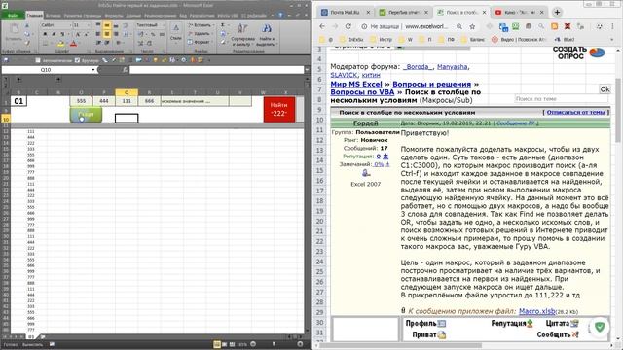Image resolution: width=623 pixels, height=350 pixels.
Task: Open the Формулы ribbon tab
Action: click(x=114, y=16)
